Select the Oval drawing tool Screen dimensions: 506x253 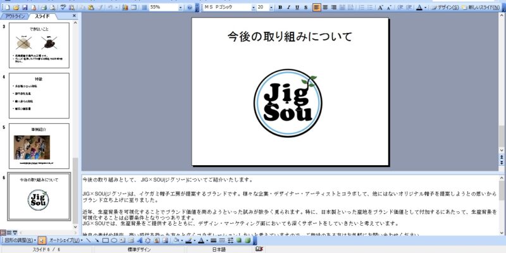click(x=114, y=240)
